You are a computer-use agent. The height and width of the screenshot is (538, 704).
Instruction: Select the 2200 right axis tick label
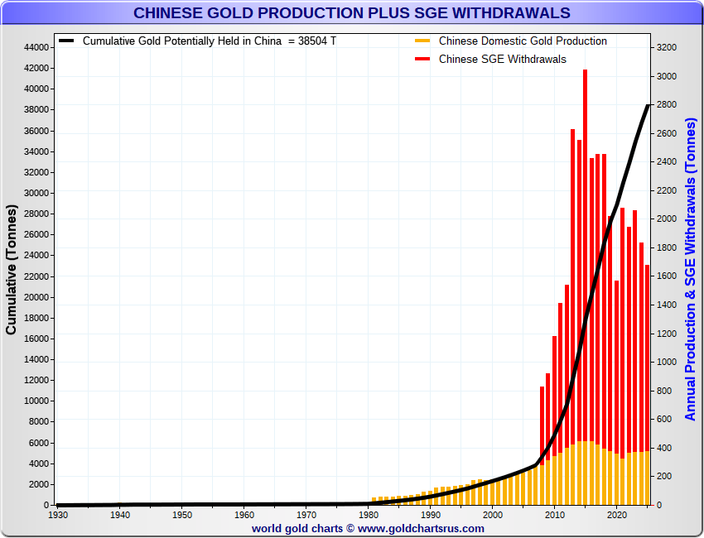click(667, 190)
